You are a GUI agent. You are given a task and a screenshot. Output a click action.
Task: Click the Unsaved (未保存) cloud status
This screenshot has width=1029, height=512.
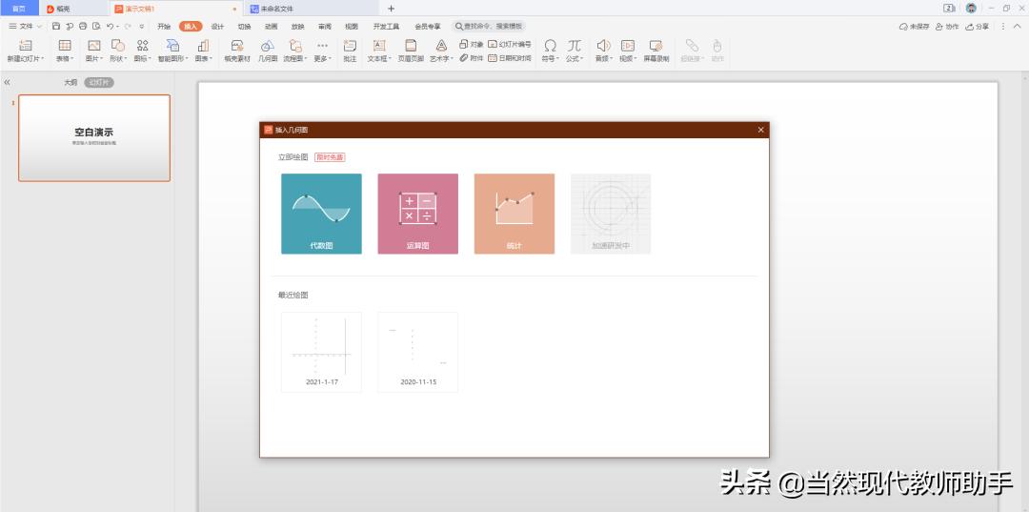[x=914, y=27]
